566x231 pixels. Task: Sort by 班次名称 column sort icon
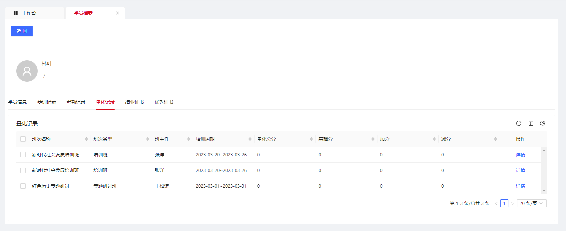pos(86,139)
